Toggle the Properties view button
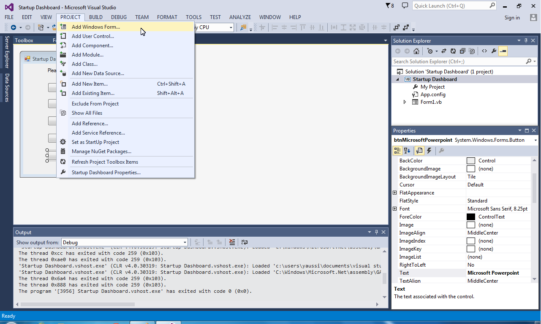541x324 pixels. coord(419,151)
